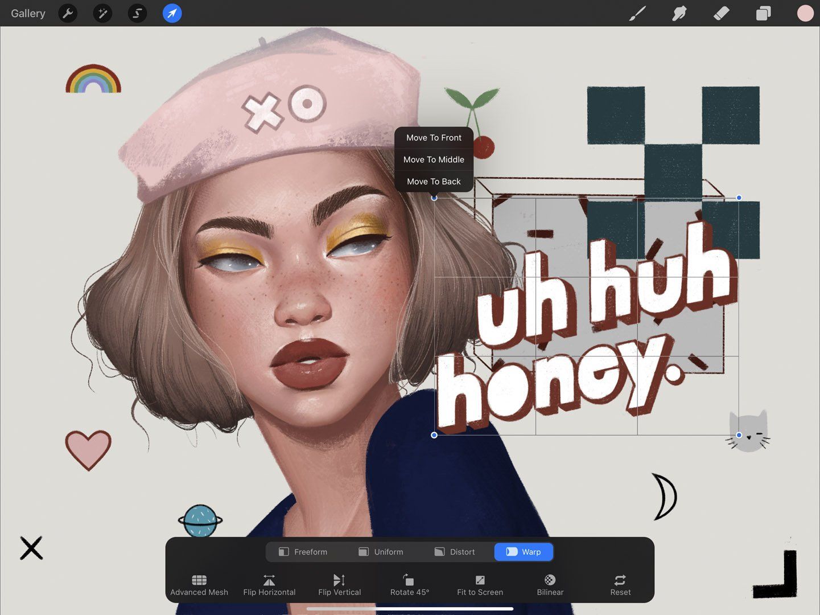The width and height of the screenshot is (820, 615).
Task: Open the active color swatch
Action: click(805, 13)
